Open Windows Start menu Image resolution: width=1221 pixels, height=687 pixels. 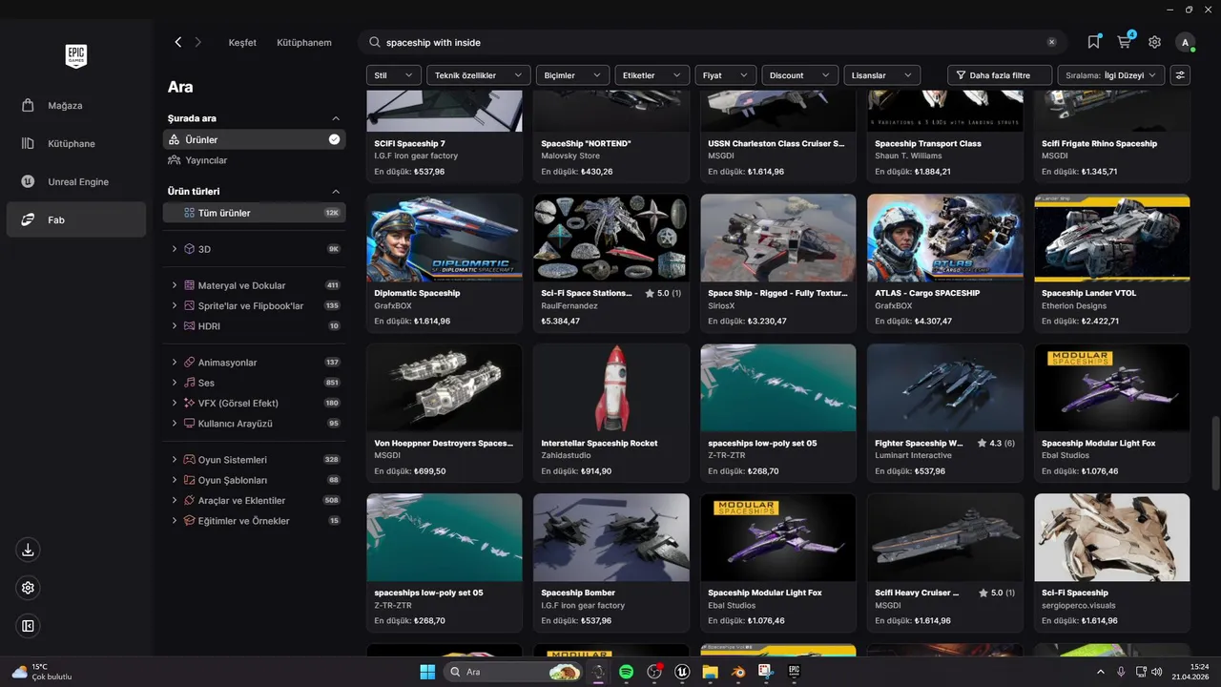tap(426, 672)
